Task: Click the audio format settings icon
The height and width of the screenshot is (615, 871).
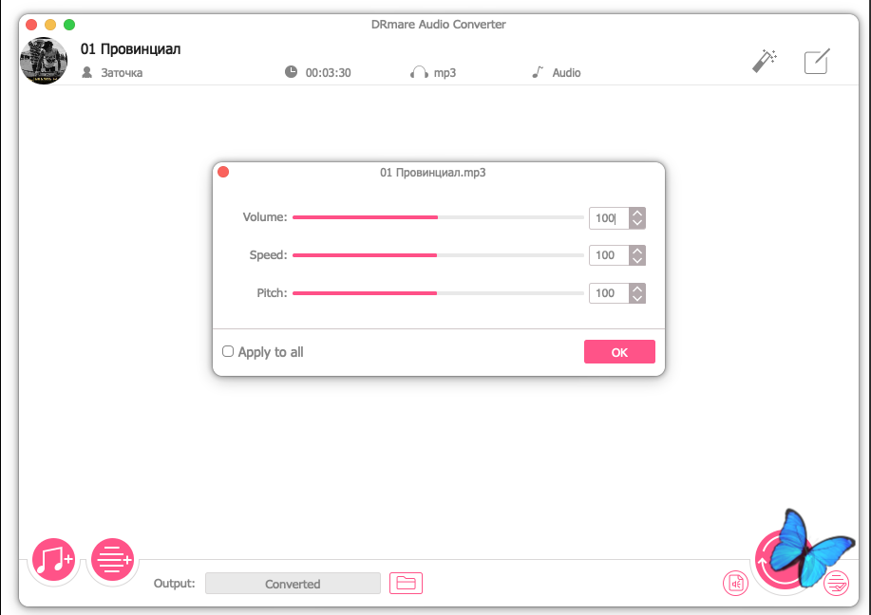Action: pos(735,584)
